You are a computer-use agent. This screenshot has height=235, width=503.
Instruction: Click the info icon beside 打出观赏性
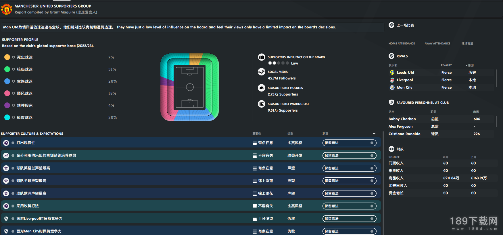(x=13, y=143)
